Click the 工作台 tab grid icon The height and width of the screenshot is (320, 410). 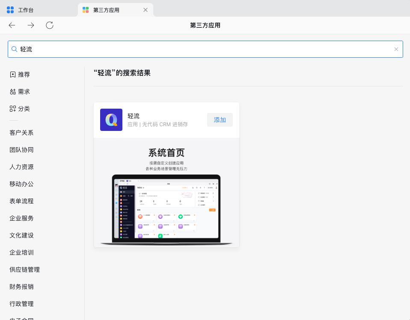10,10
